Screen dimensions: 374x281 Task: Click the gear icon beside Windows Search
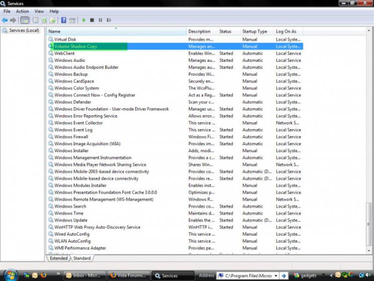coord(50,206)
